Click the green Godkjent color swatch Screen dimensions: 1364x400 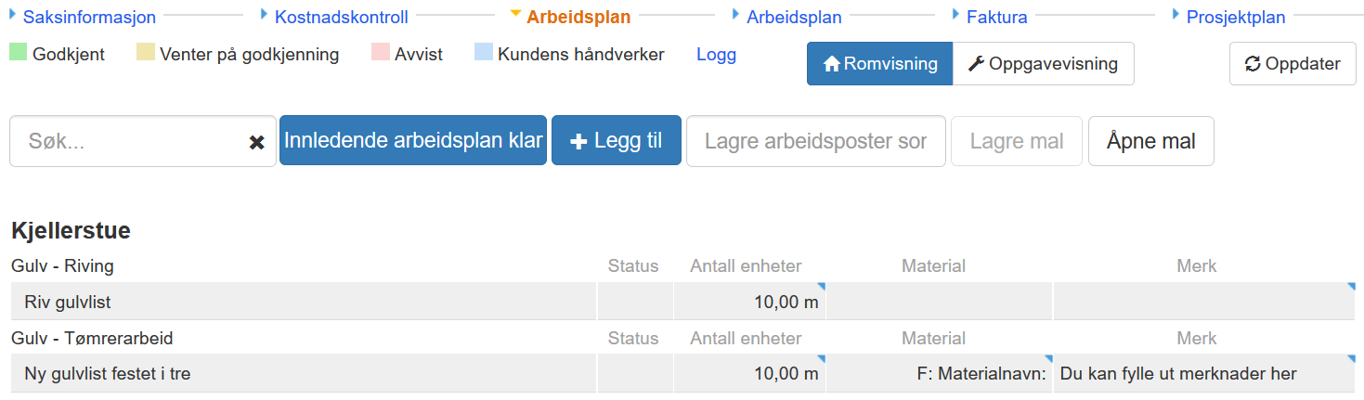[x=18, y=54]
